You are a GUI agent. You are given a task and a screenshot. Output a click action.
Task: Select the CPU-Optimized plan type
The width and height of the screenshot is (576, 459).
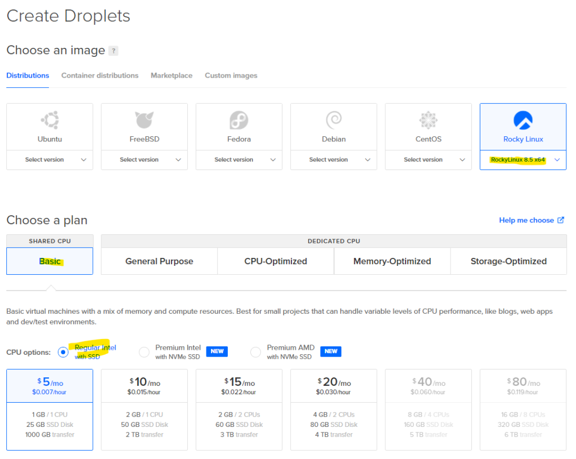(x=276, y=261)
